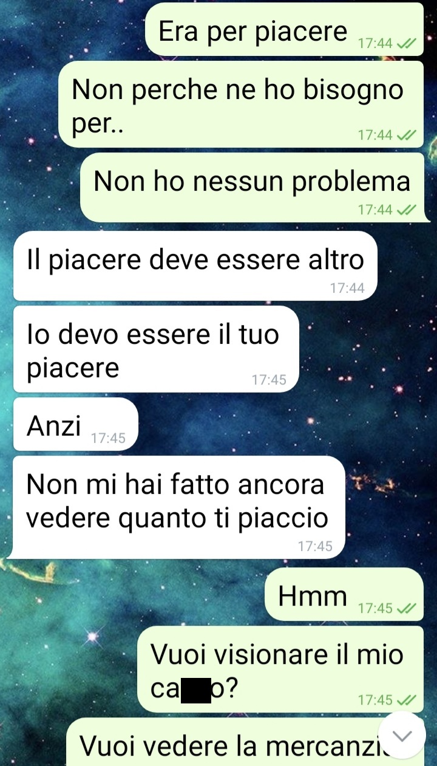Tap the checkmarks on 'Non perche ne ho bisogno'
This screenshot has height=766, width=437.
(x=406, y=135)
